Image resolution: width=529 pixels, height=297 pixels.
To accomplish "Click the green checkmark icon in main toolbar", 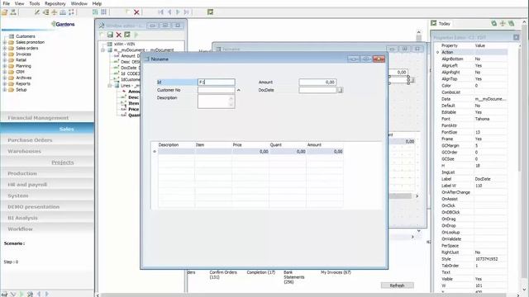I will click(x=210, y=12).
